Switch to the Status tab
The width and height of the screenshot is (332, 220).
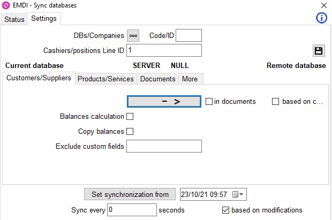click(14, 19)
